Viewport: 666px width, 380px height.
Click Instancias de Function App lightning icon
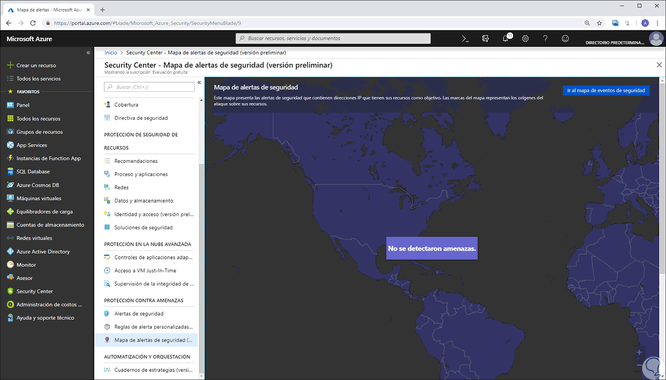coord(10,158)
